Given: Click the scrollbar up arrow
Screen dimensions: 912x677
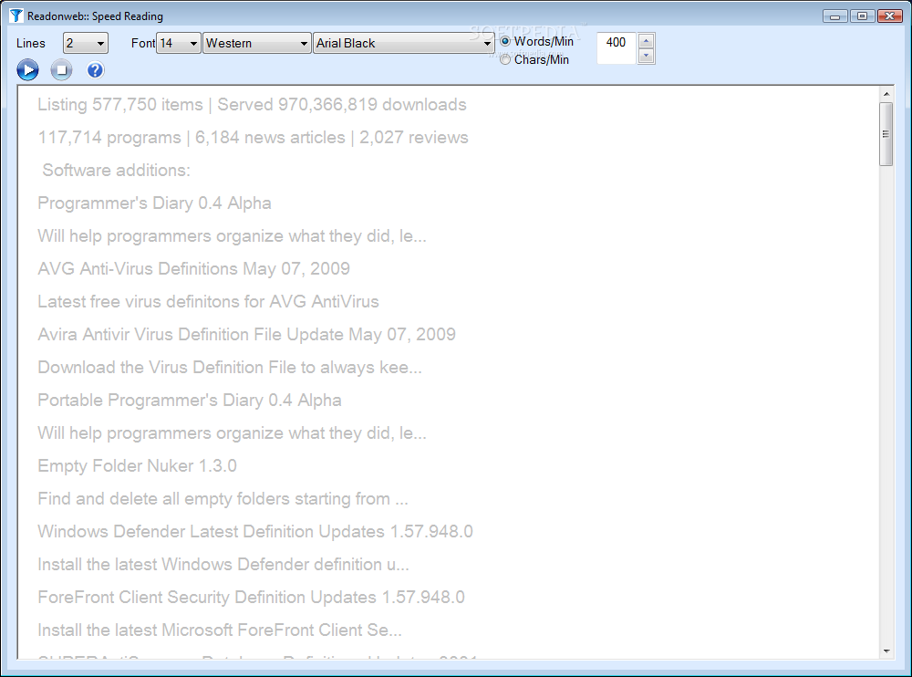Looking at the screenshot, I should point(886,94).
